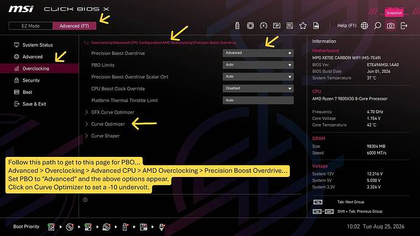Image resolution: width=420 pixels, height=236 pixels.
Task: Open the Boot menu
Action: tap(27, 92)
